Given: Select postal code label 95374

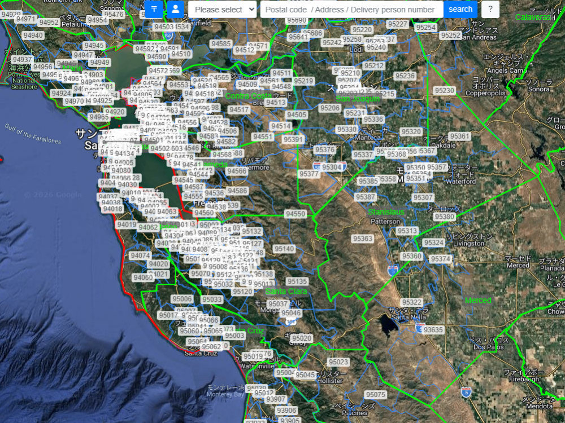Looking at the screenshot, I should pyautogui.click(x=440, y=259).
